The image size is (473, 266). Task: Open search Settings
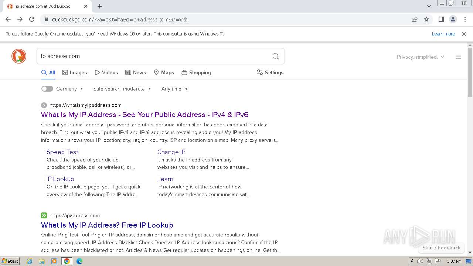[x=270, y=72]
